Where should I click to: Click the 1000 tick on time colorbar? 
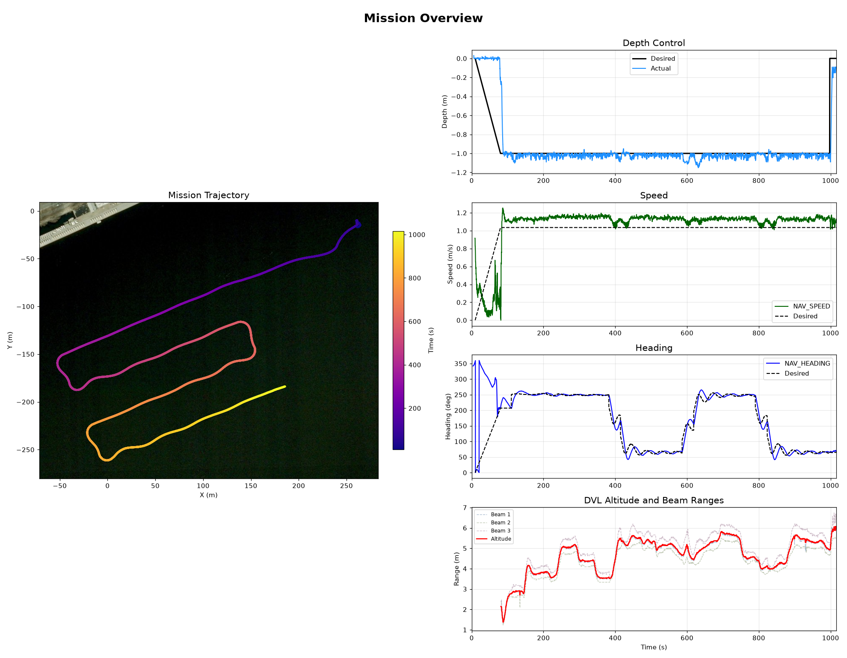point(417,235)
